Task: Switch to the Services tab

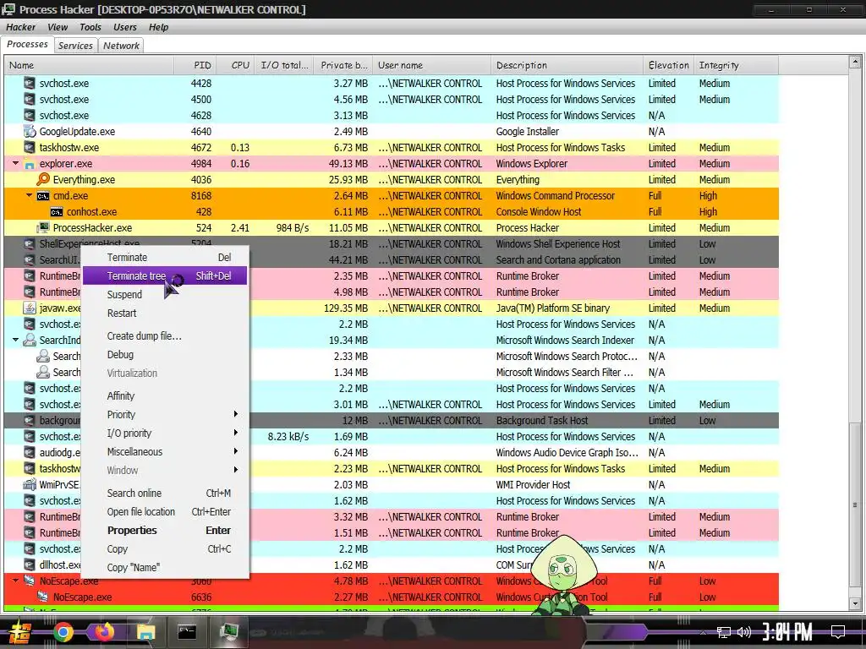Action: [75, 46]
